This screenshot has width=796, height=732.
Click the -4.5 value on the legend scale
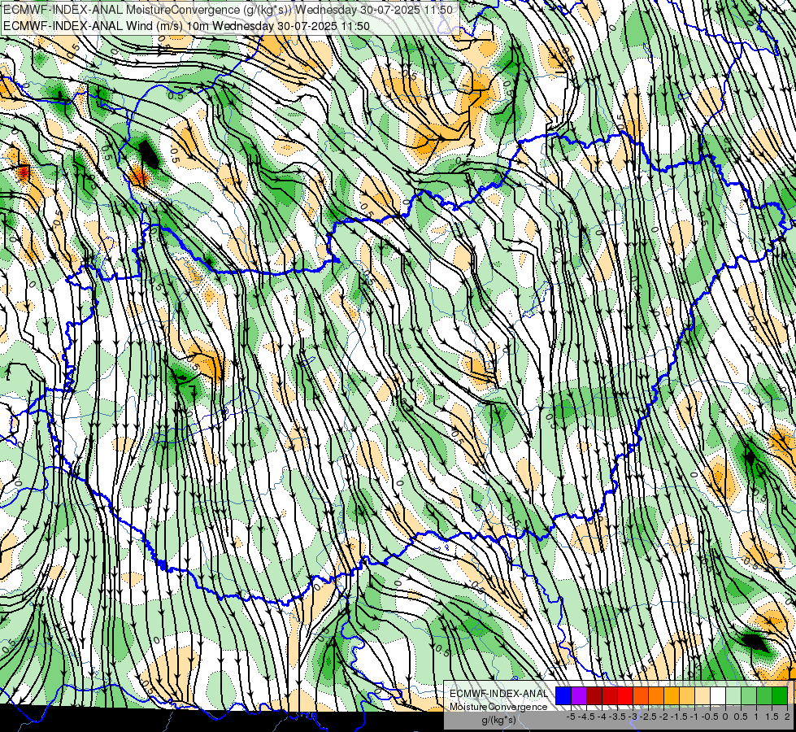587,717
